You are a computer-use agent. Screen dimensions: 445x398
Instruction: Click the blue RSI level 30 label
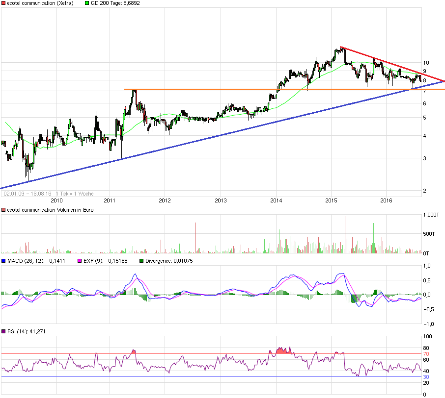pos(426,377)
